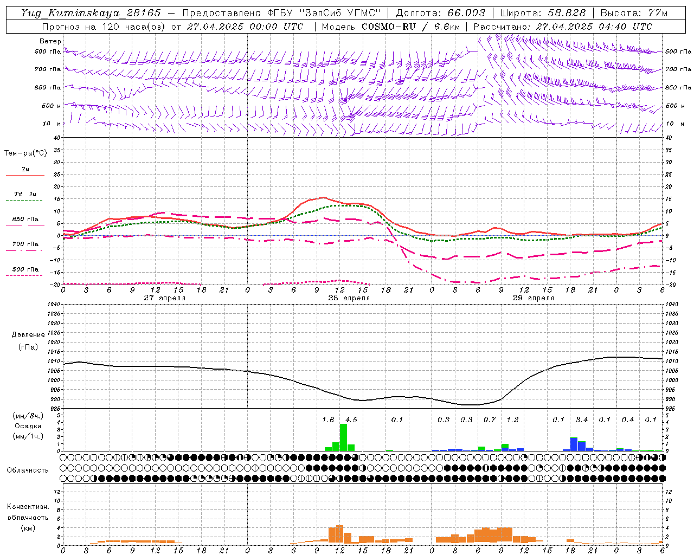Click the 28 апреля date label

[x=349, y=298]
